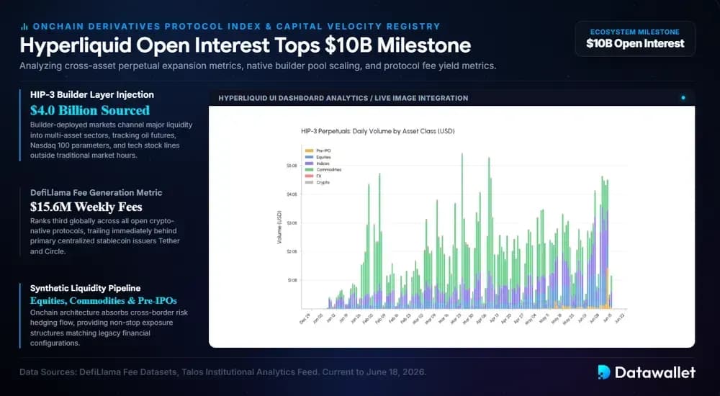The height and width of the screenshot is (396, 720).
Task: Click the paragraph beginning 'Ranks third globally'
Action: tap(105, 236)
